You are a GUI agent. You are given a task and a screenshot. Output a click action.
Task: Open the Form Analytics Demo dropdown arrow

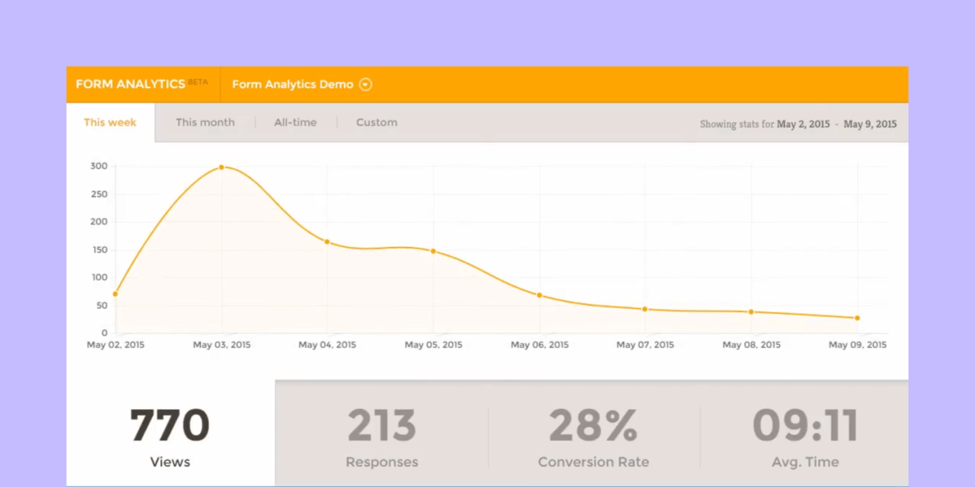pyautogui.click(x=365, y=84)
